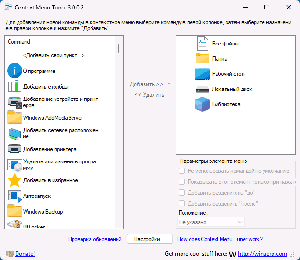Enable Добавить разделитель "до" checkbox
Viewport: 300px width, 260px height.
coord(182,193)
